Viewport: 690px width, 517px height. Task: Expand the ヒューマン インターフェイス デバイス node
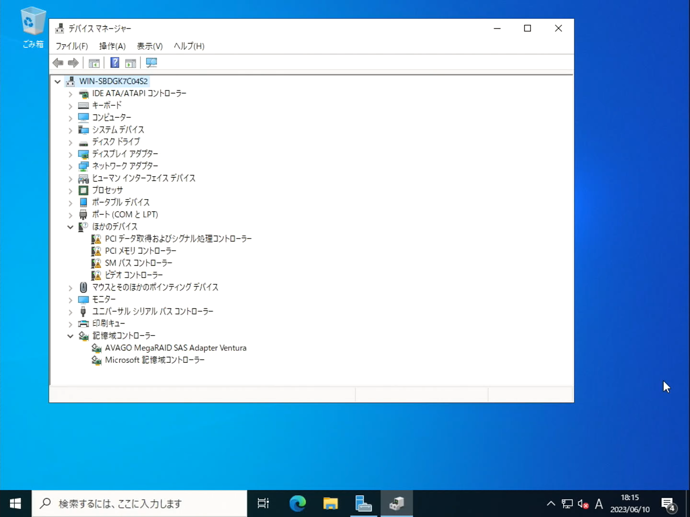pos(70,179)
